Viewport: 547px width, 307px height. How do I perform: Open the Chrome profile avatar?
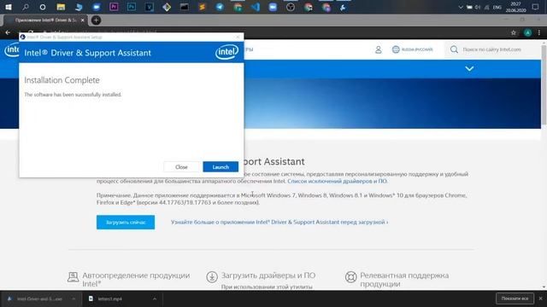click(x=528, y=32)
